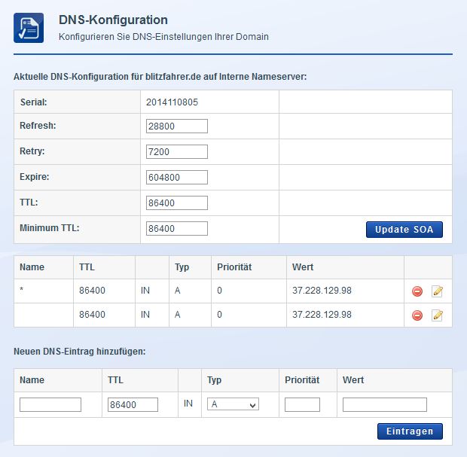Edit the second A record with empty name
The image size is (467, 457).
(x=437, y=315)
